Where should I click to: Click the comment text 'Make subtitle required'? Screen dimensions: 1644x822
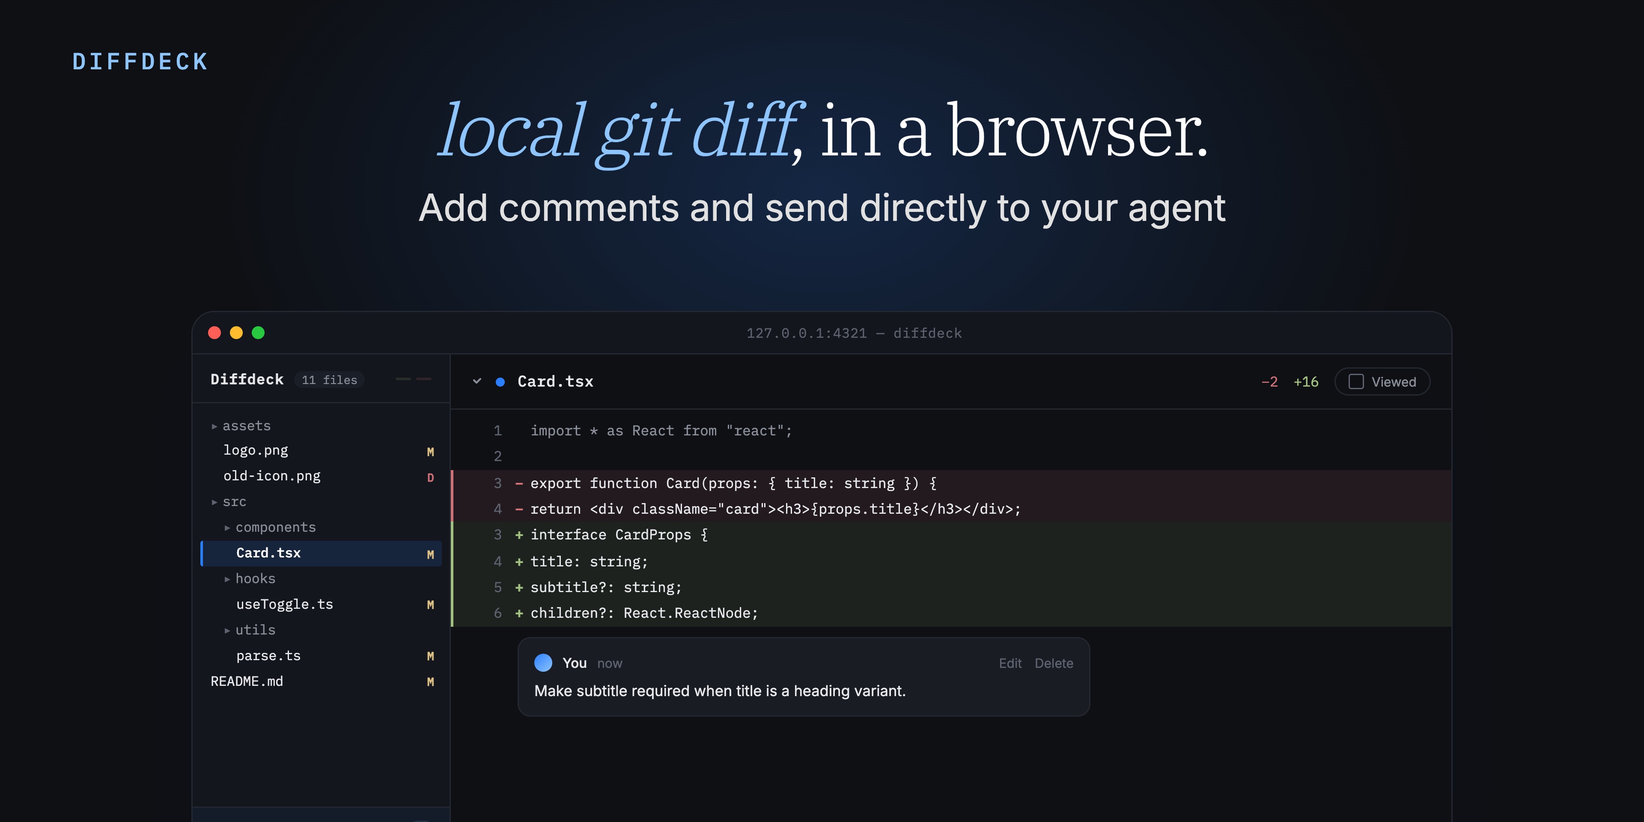pyautogui.click(x=720, y=691)
